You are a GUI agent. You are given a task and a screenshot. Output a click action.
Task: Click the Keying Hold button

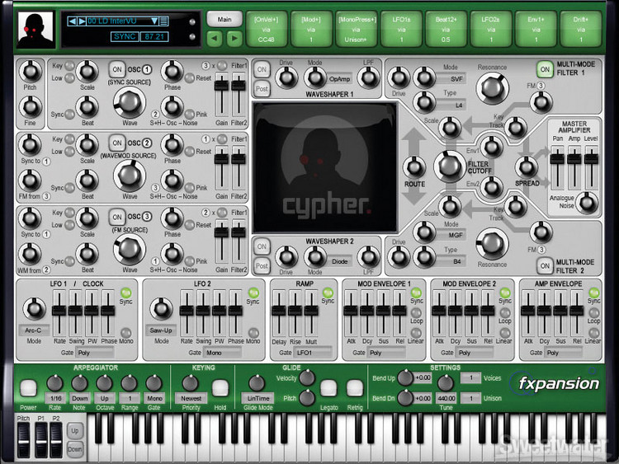coord(220,388)
